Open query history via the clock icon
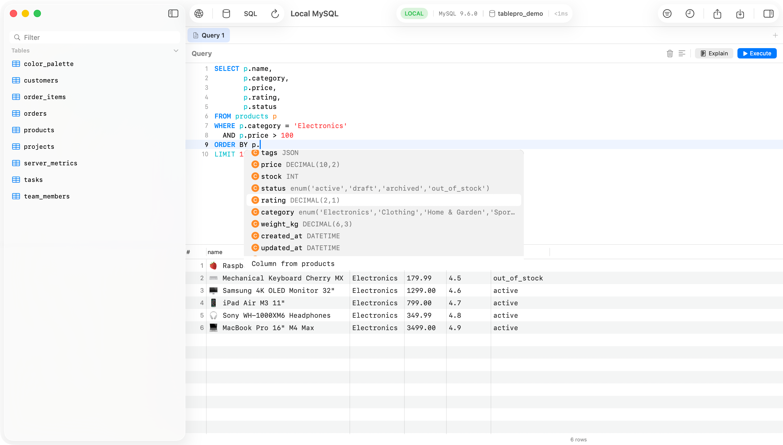Screen dimensions: 783x445 [x=690, y=13]
